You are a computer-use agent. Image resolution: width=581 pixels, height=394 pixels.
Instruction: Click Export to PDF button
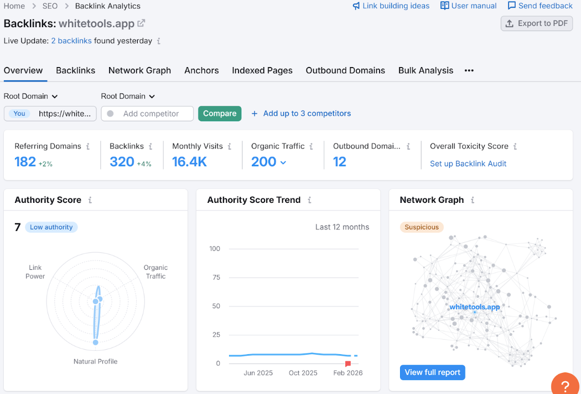[536, 23]
